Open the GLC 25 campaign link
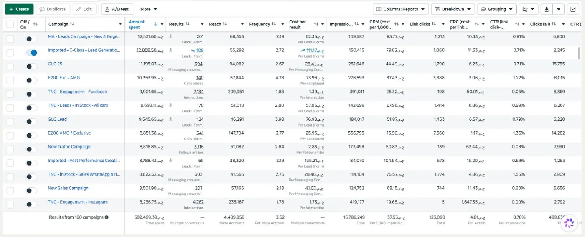 [55, 64]
